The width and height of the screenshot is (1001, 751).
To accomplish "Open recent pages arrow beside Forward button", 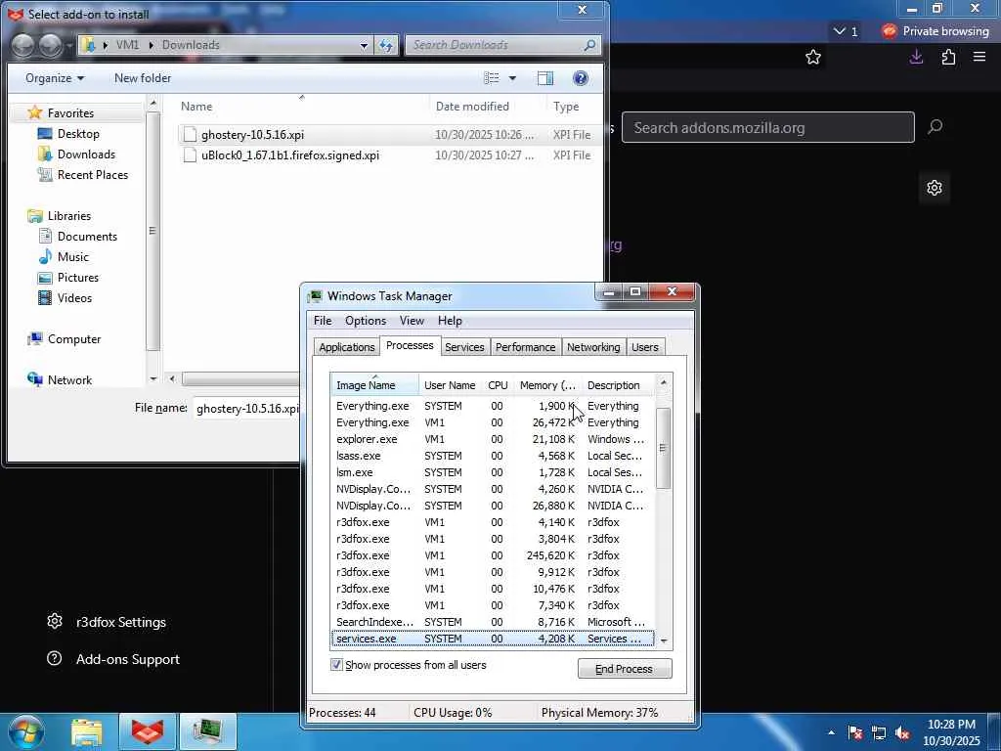I will click(69, 45).
